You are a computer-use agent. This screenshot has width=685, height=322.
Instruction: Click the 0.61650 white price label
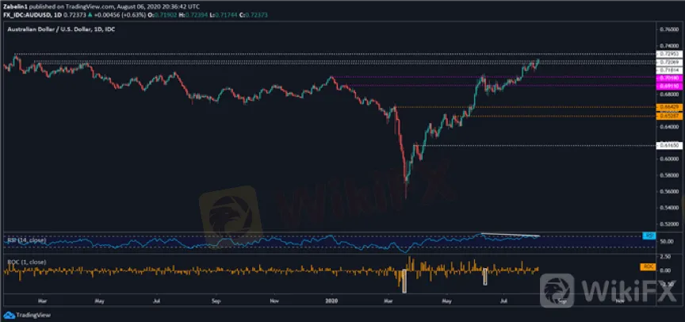point(670,146)
